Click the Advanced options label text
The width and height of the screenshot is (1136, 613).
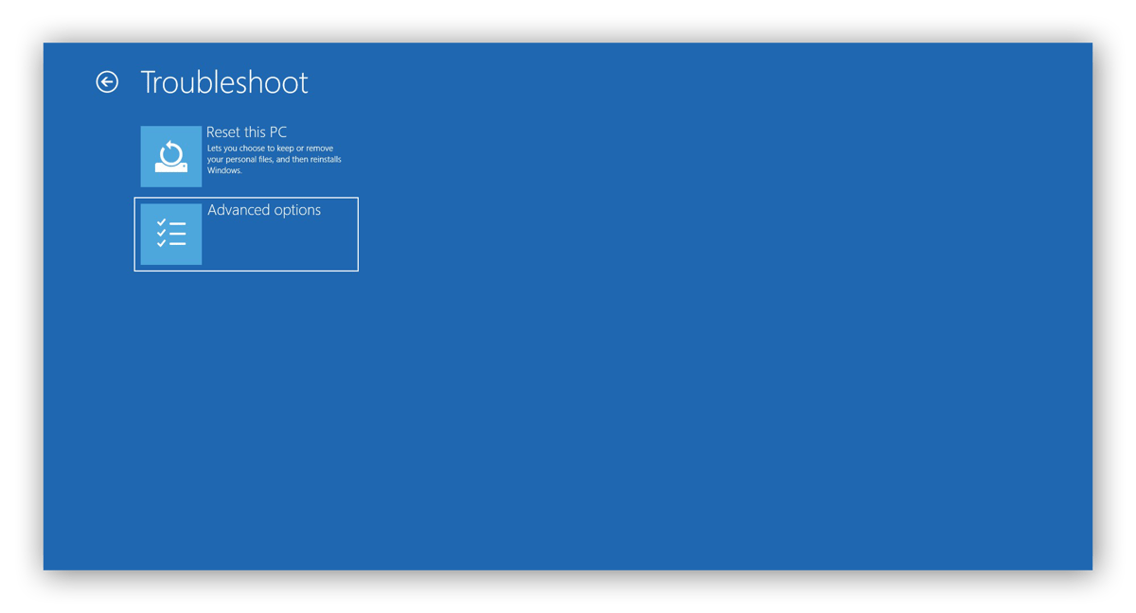(x=263, y=209)
